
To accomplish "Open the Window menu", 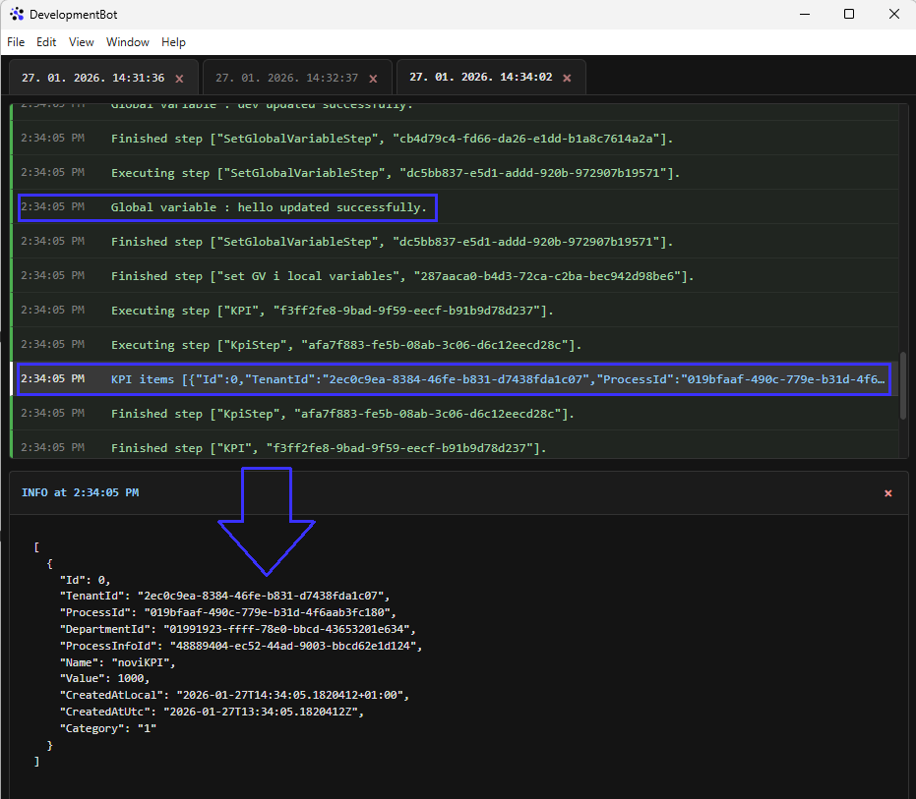I will tap(128, 42).
